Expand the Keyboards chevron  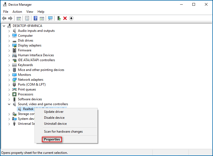9,65
